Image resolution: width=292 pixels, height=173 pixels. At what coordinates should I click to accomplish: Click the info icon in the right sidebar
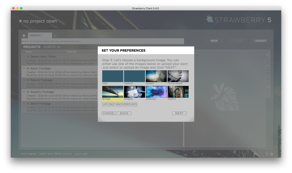[x=268, y=55]
